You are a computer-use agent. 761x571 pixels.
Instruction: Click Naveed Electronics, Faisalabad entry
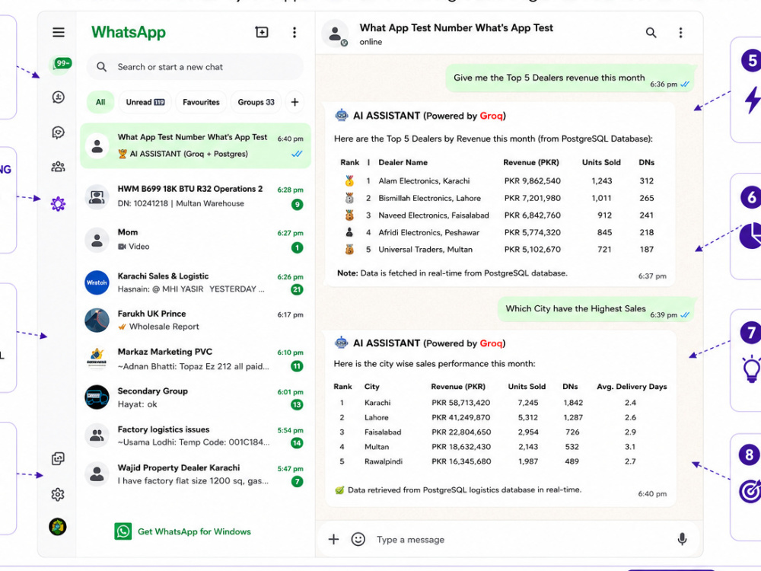click(434, 215)
